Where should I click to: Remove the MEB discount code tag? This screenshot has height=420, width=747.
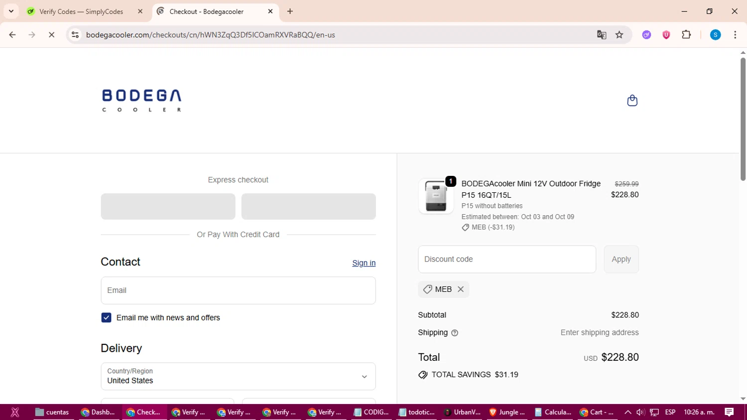coord(461,289)
